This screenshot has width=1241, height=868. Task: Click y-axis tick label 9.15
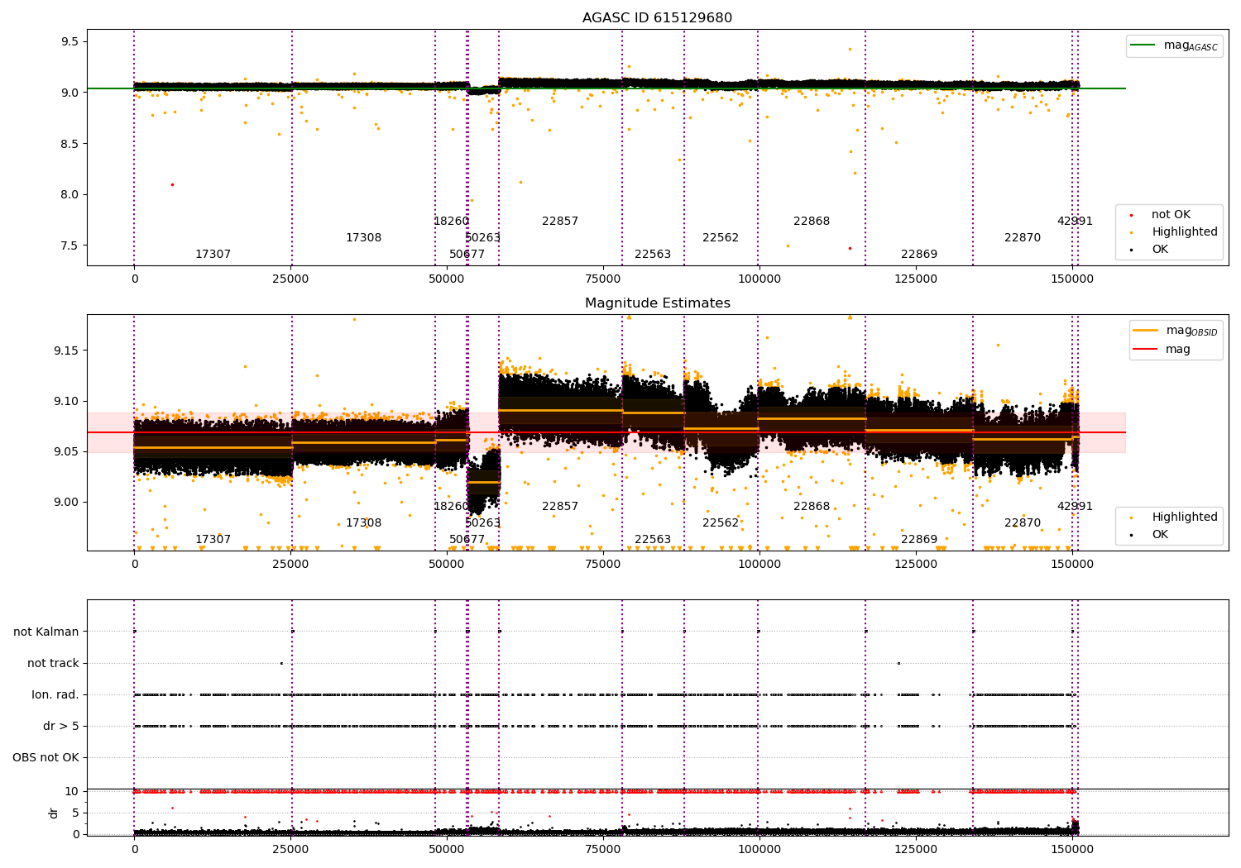point(67,351)
